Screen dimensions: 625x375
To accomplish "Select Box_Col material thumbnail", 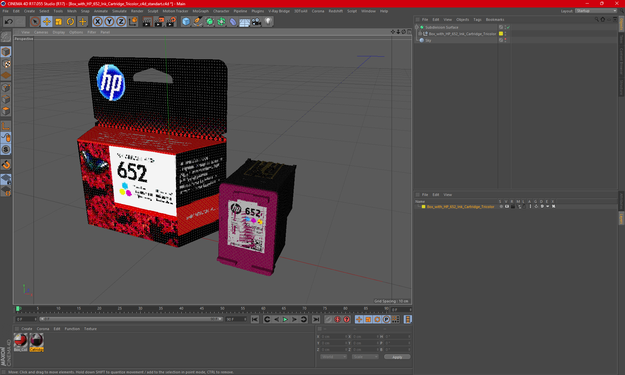I will coord(21,340).
